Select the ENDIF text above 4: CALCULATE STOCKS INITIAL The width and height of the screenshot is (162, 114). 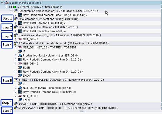point(27,100)
